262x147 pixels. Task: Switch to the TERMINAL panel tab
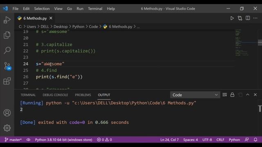pyautogui.click(x=28, y=95)
